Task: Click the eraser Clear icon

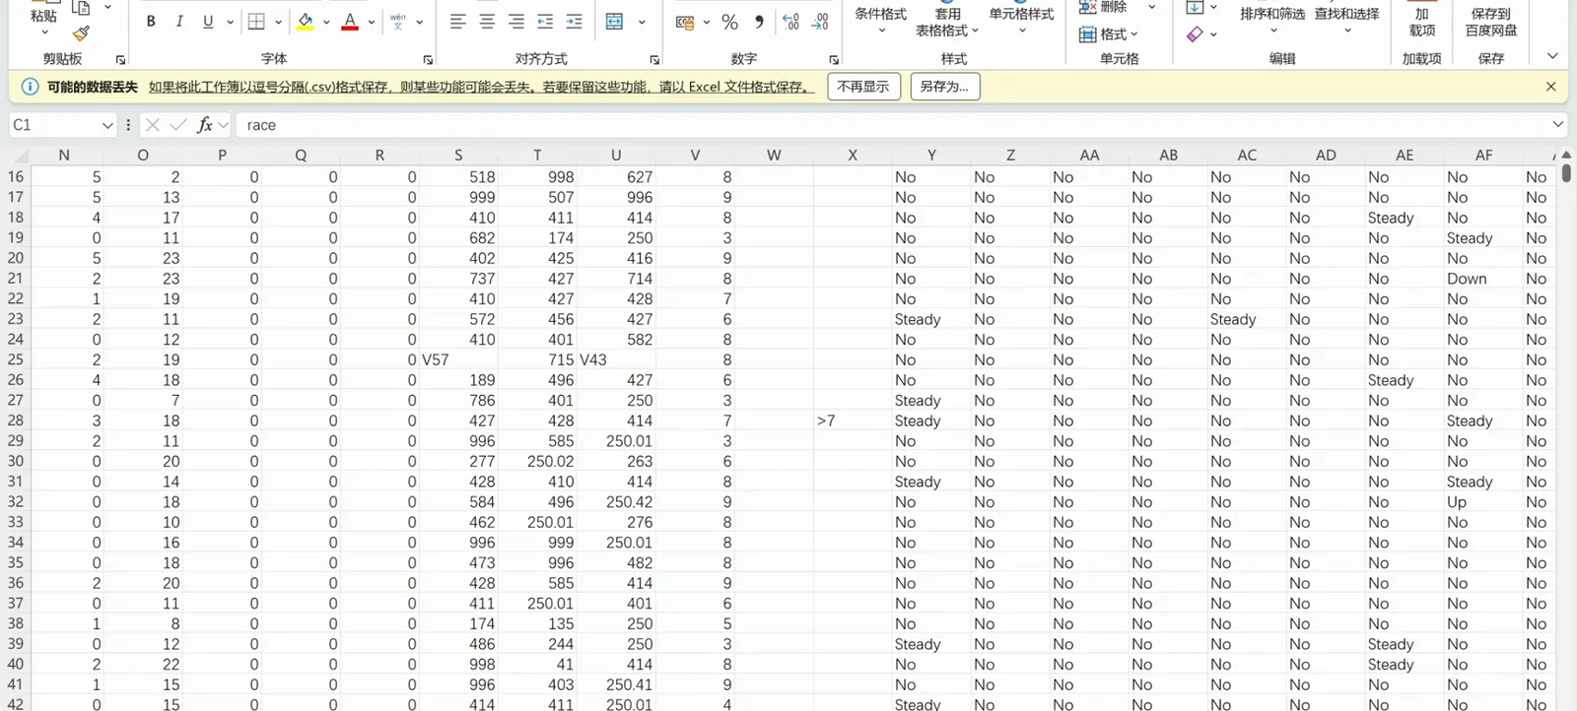Action: 1195,34
